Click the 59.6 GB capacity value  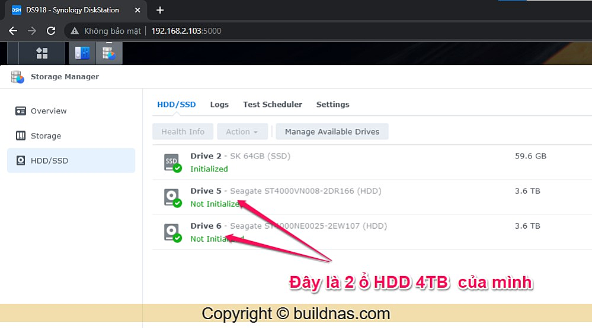click(x=530, y=156)
